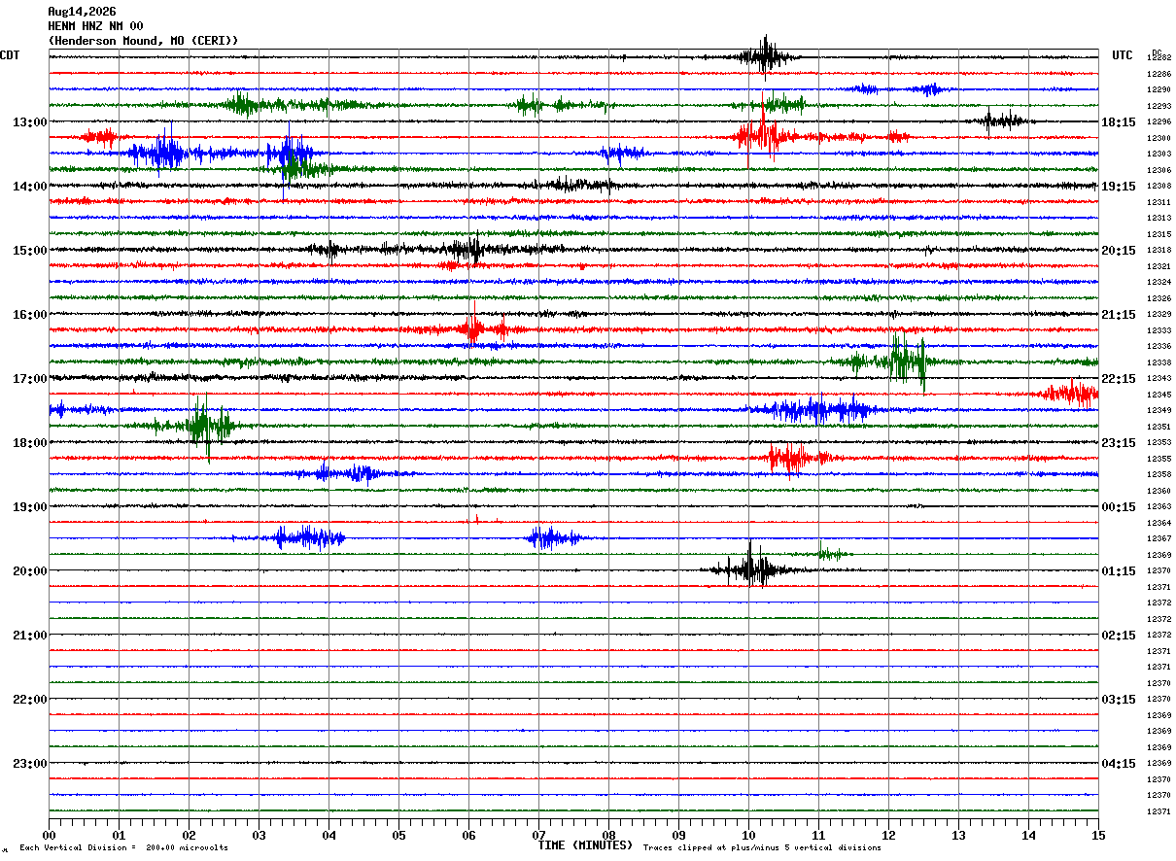This screenshot has width=1176, height=861.
Task: Click the vertical division microvolts scale note
Action: [x=123, y=847]
